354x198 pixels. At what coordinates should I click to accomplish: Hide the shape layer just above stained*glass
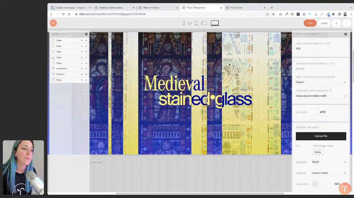coord(86,63)
